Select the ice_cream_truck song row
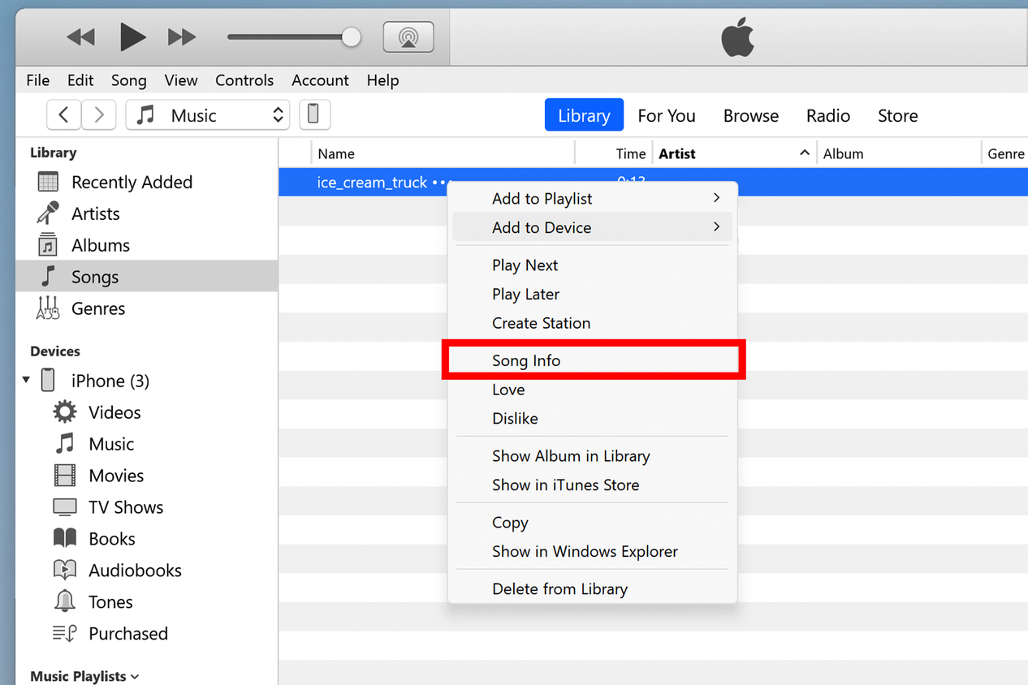The height and width of the screenshot is (685, 1028). [x=653, y=182]
